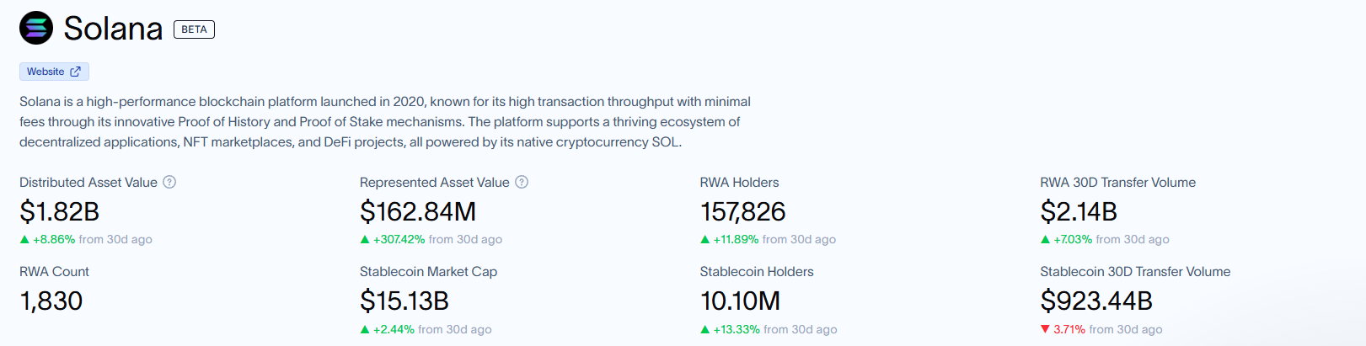Click the red down arrow under $923.44B
Viewport: 1366px width, 346px height.
pyautogui.click(x=1045, y=329)
